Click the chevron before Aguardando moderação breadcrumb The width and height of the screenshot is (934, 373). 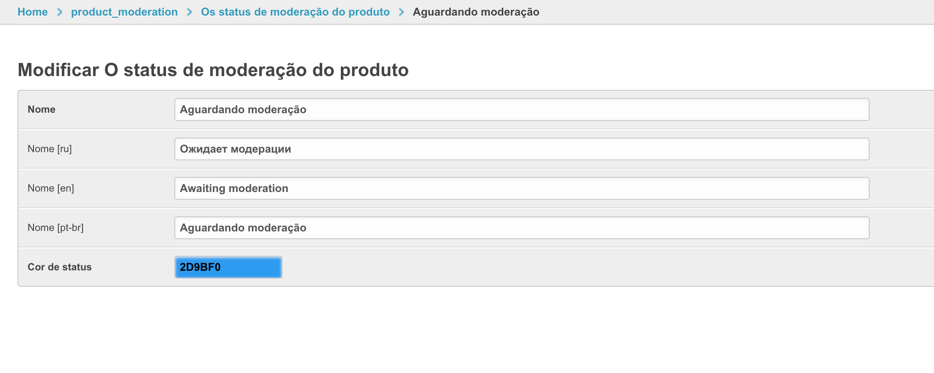401,12
